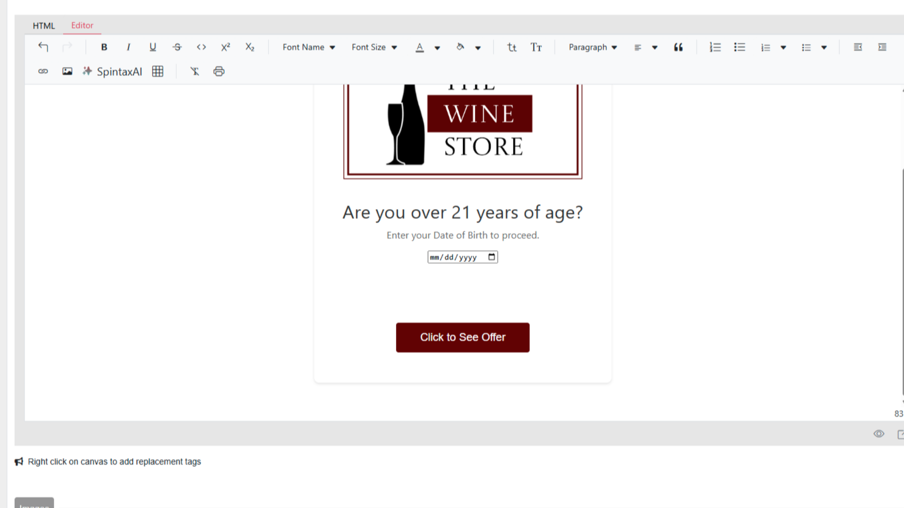The image size is (904, 508).
Task: Click the megaphone replacement tags icon
Action: pyautogui.click(x=19, y=462)
